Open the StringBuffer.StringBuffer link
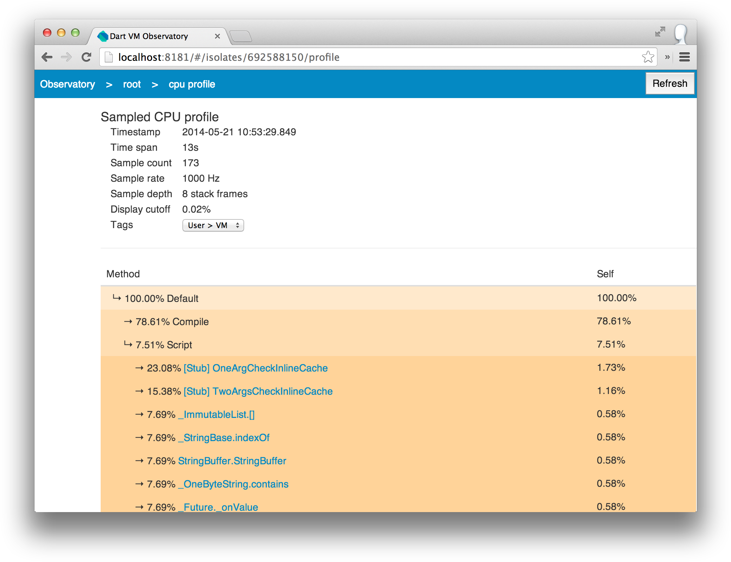731x562 pixels. click(232, 461)
